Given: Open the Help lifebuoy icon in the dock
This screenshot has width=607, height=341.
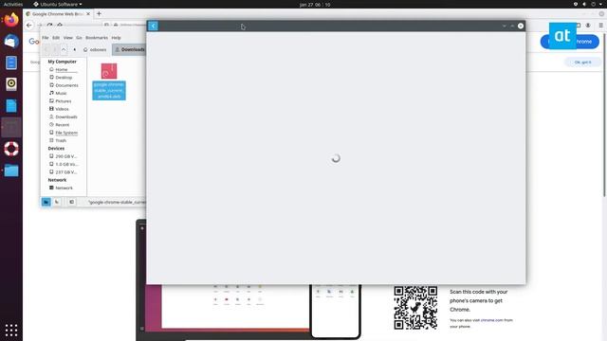Looking at the screenshot, I should pyautogui.click(x=11, y=149).
